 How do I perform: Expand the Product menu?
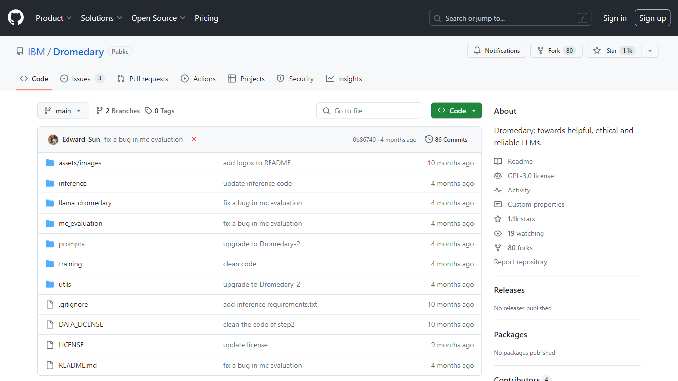[54, 18]
